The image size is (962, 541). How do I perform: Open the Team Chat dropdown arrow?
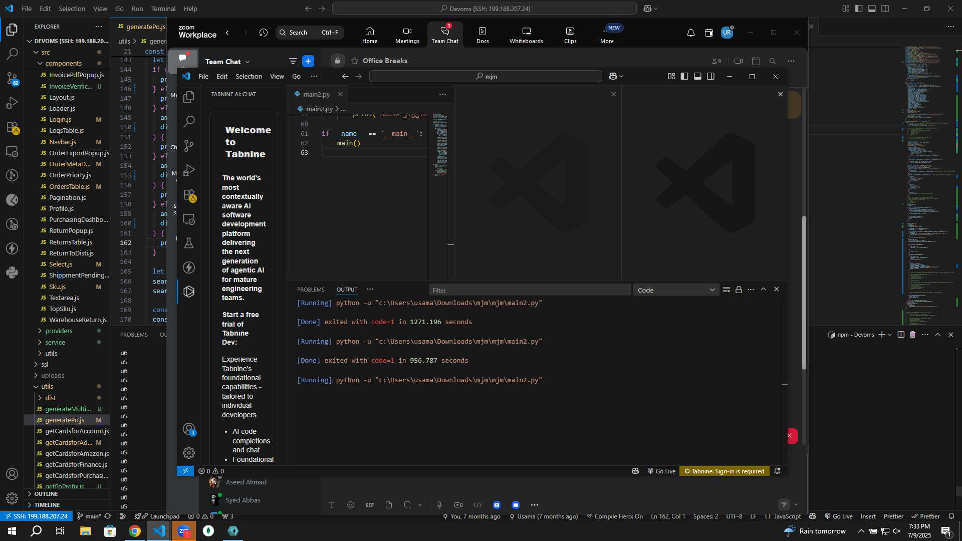pos(248,62)
